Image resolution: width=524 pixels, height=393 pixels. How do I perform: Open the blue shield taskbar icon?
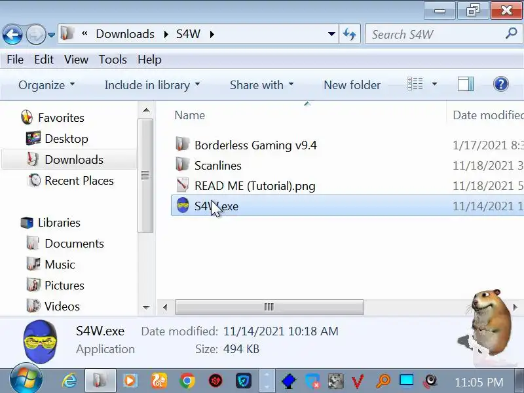(244, 381)
